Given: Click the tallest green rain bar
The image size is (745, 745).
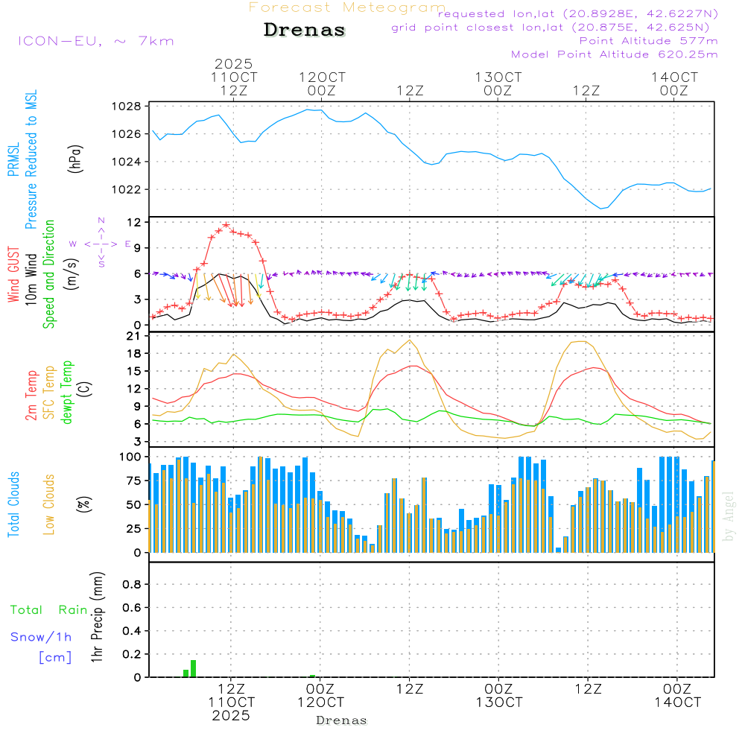Looking at the screenshot, I should [x=193, y=668].
